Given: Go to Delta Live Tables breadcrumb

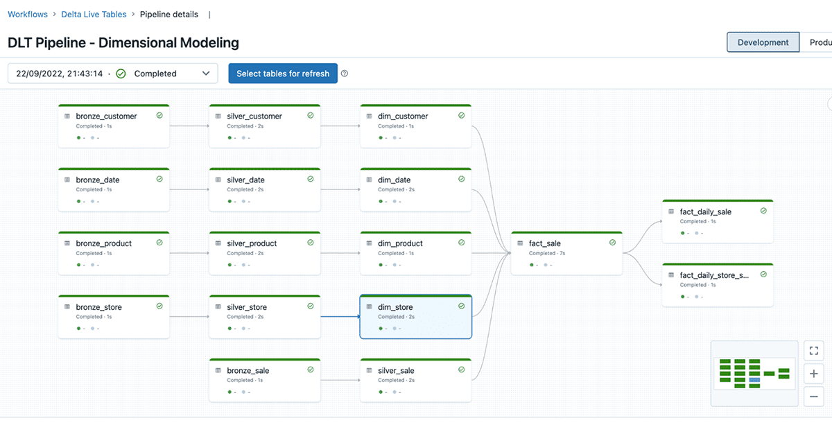Looking at the screenshot, I should click(x=94, y=14).
